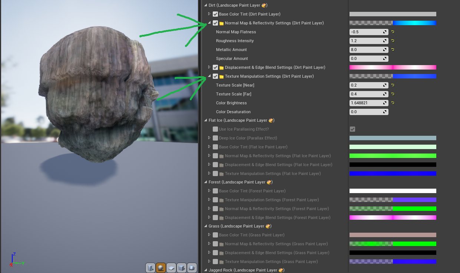Viewport: 460px width, 273px height.
Task: Switch material preview to cylinder shape
Action: 150,267
